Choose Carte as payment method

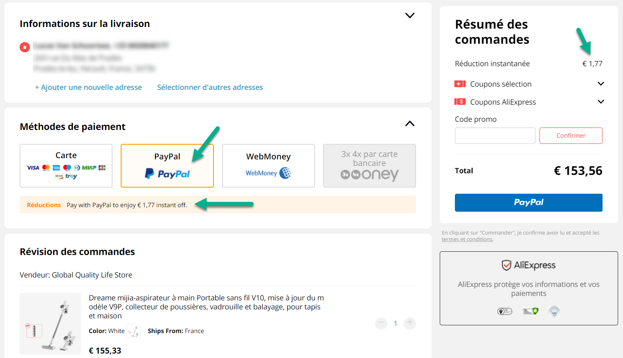[x=66, y=166]
